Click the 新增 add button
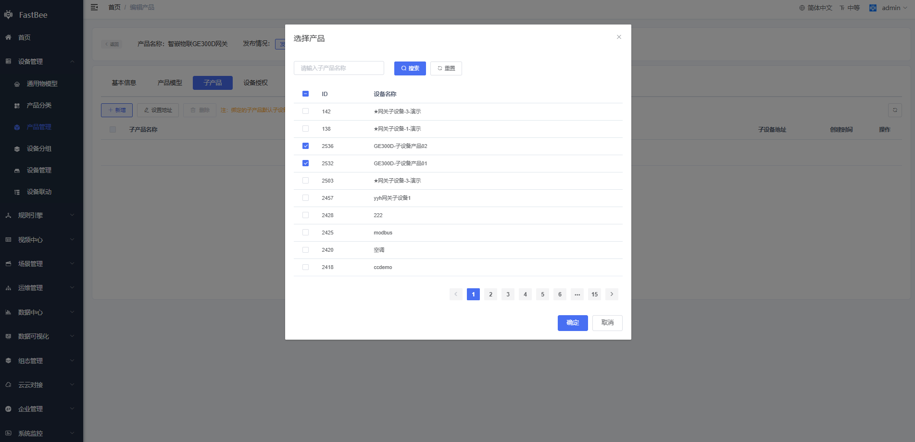 117,110
